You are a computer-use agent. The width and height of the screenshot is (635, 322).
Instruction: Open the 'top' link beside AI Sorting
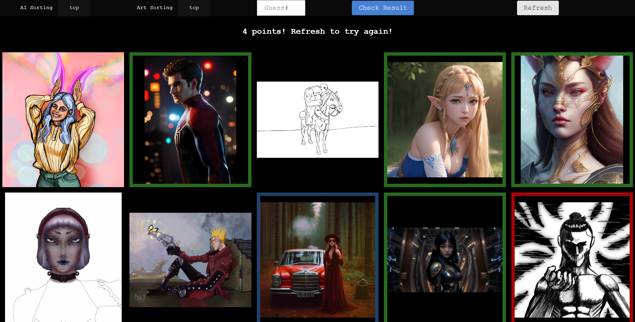coord(74,8)
